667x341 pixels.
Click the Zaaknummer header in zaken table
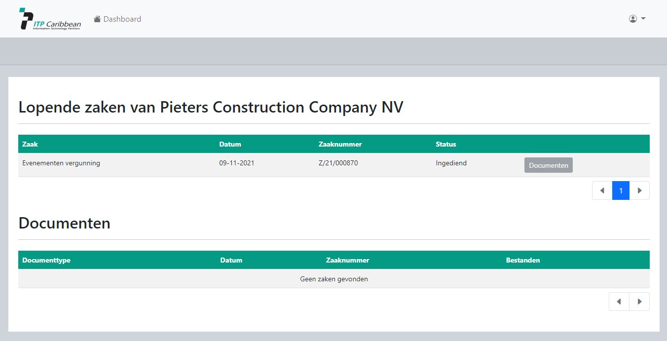340,144
